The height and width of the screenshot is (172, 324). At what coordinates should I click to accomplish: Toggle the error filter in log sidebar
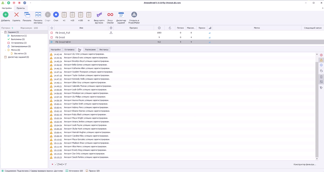(x=321, y=55)
